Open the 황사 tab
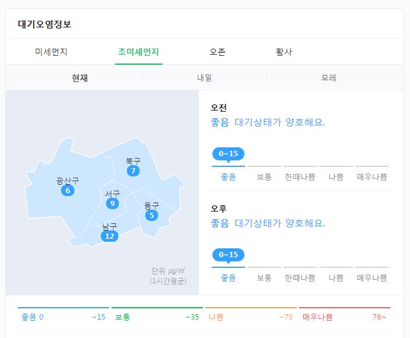Viewport: 410px width, 338px height. (284, 52)
